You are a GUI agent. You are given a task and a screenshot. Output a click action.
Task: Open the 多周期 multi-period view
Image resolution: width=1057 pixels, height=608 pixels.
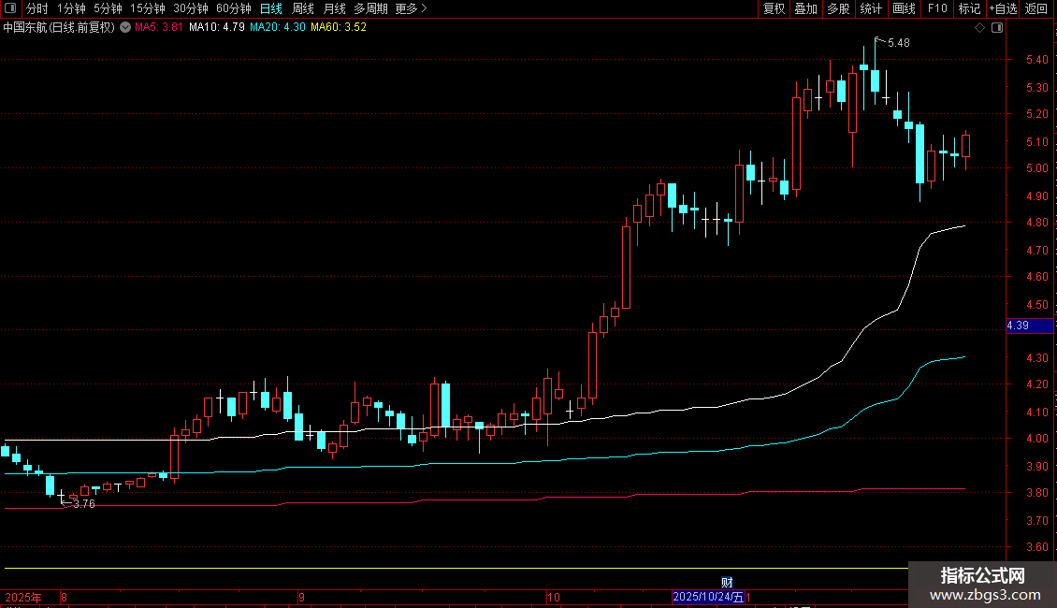pos(370,8)
